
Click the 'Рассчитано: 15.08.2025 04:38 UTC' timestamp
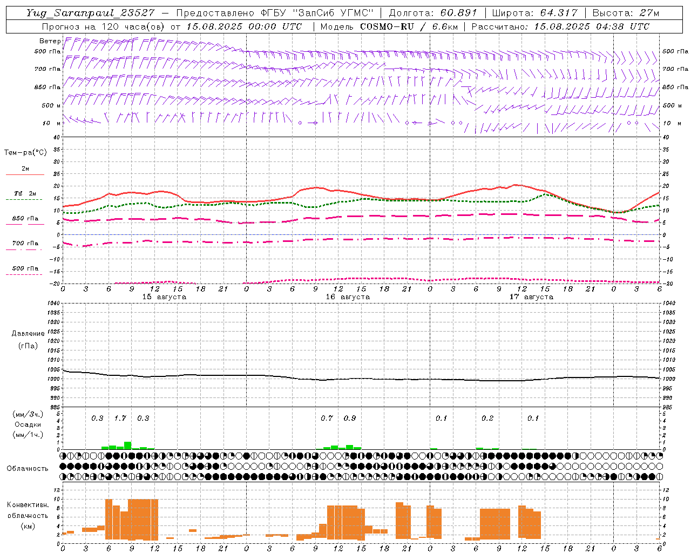[560, 26]
